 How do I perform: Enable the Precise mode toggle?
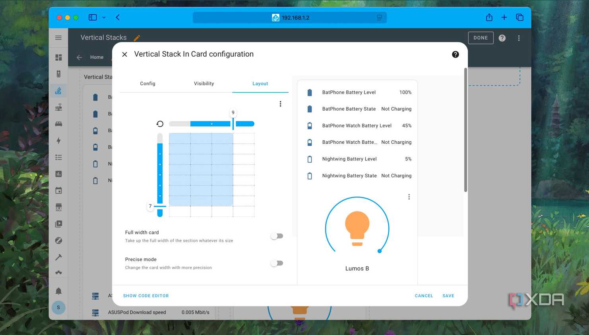click(x=277, y=263)
